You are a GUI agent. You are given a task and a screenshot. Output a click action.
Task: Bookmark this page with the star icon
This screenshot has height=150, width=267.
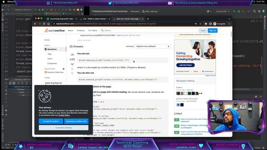click(x=200, y=24)
